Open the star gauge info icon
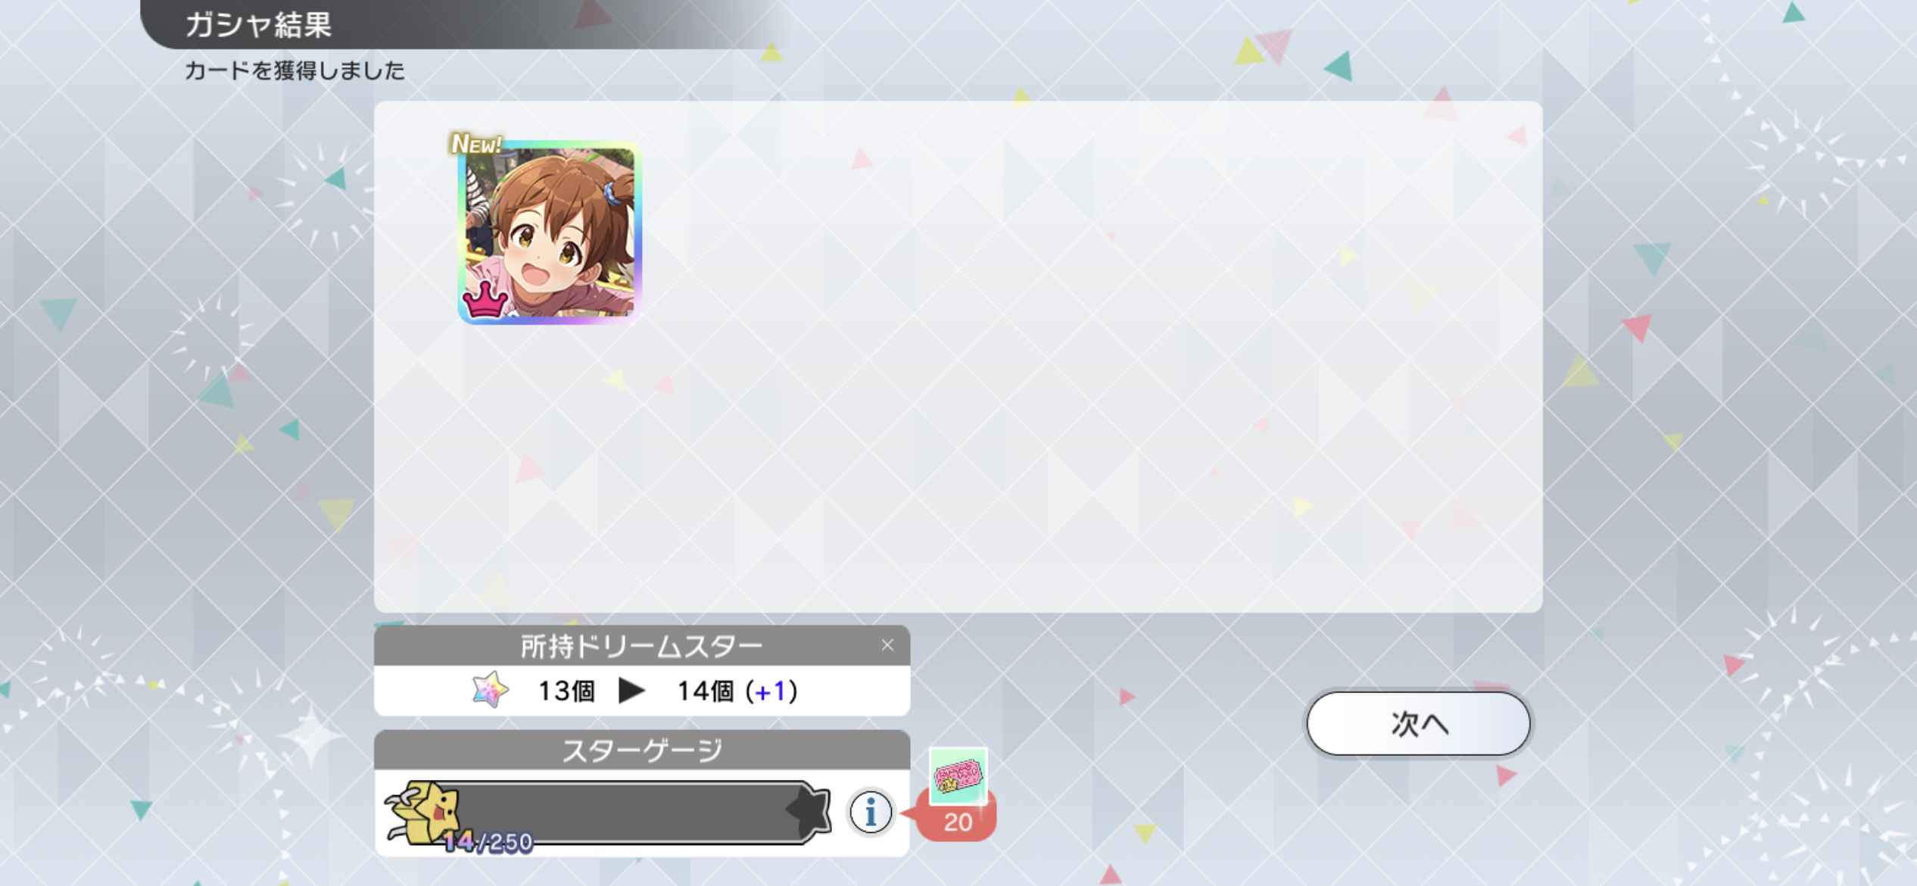Viewport: 1917px width, 886px height. point(871,813)
